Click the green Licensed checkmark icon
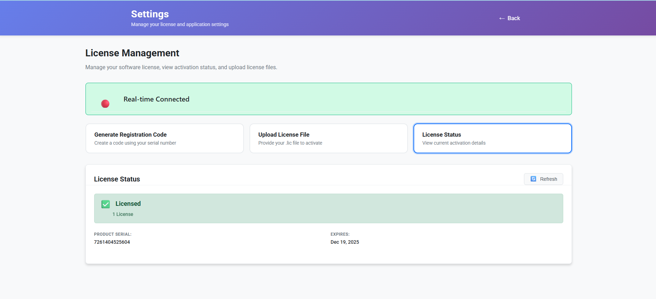The image size is (656, 299). click(106, 204)
